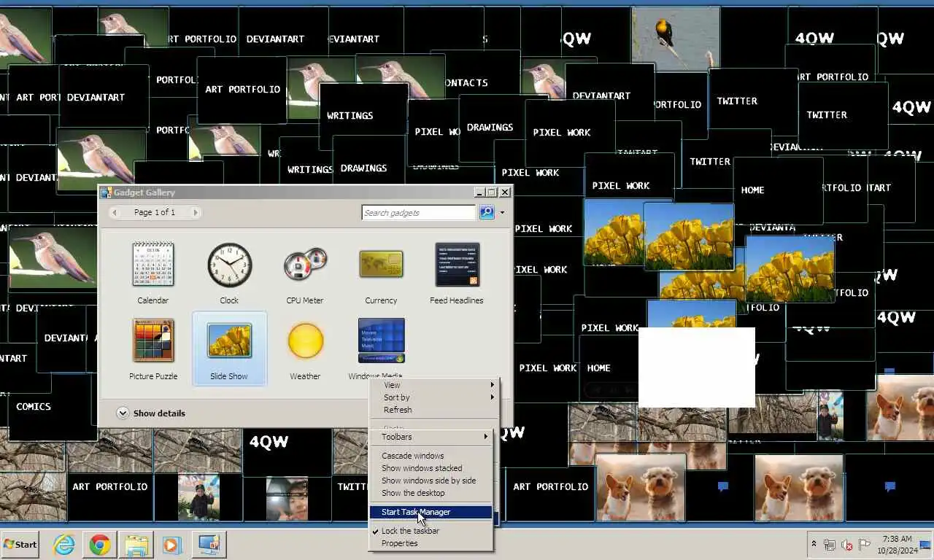Open Windows Explorer from the taskbar
The width and height of the screenshot is (934, 560).
(136, 544)
